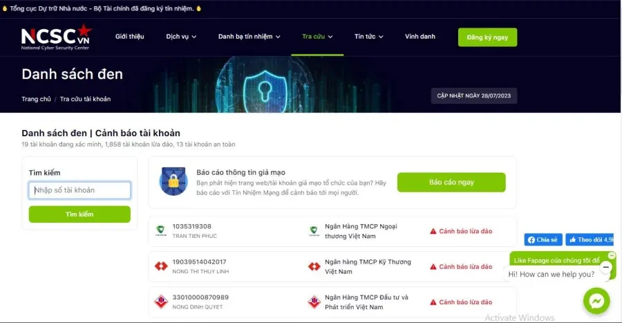Click the BIDV logo beside account 33010000870989
The width and height of the screenshot is (622, 323).
pyautogui.click(x=160, y=302)
